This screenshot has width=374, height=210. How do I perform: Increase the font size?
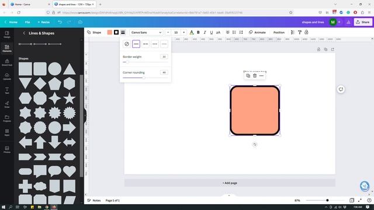tap(183, 33)
